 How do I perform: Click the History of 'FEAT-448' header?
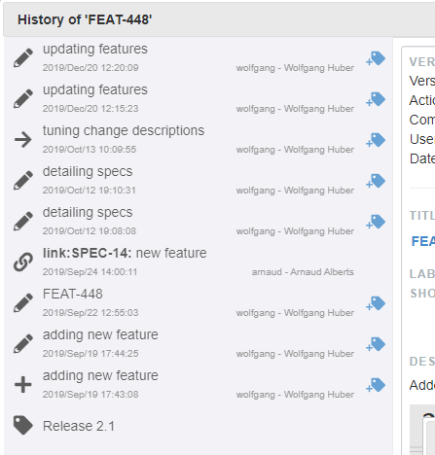pyautogui.click(x=85, y=19)
